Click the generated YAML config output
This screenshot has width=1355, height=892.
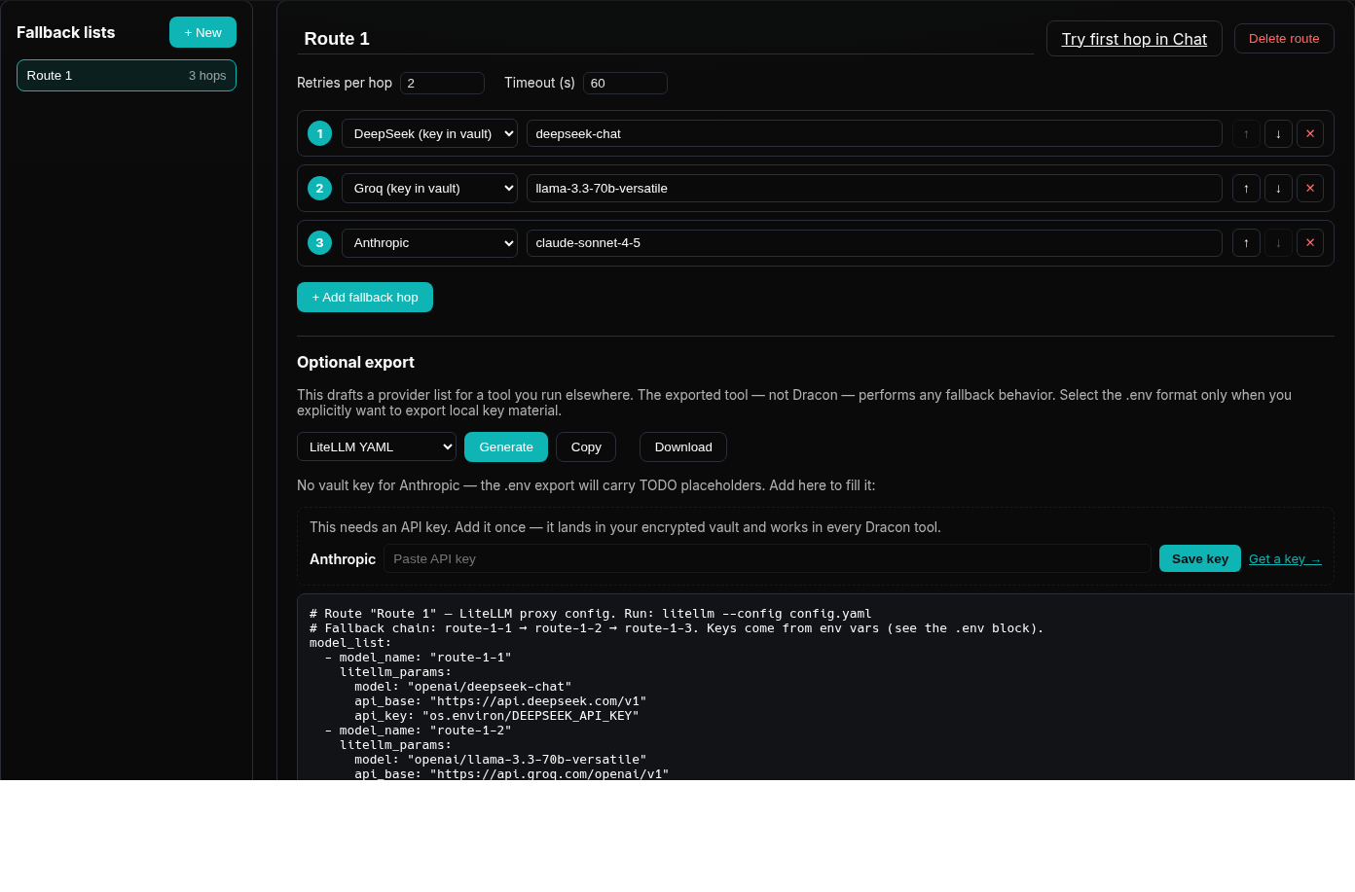click(825, 687)
